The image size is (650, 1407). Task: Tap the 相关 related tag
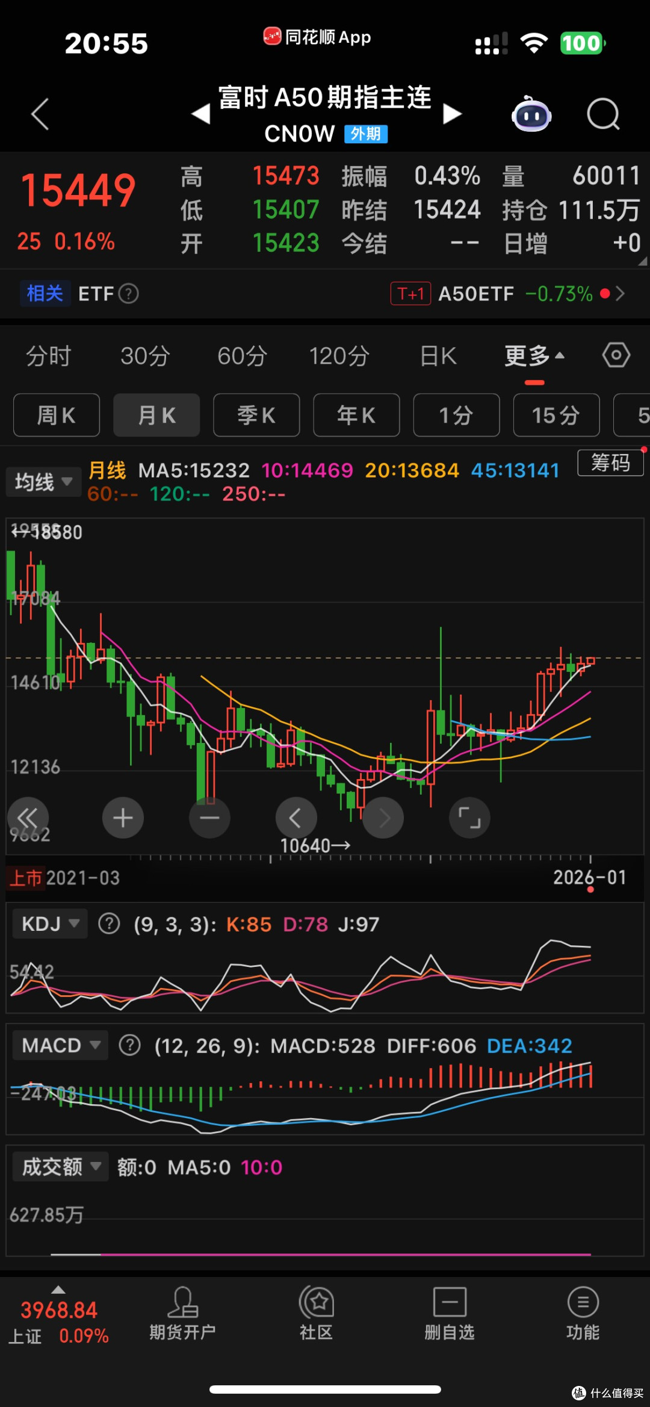45,294
